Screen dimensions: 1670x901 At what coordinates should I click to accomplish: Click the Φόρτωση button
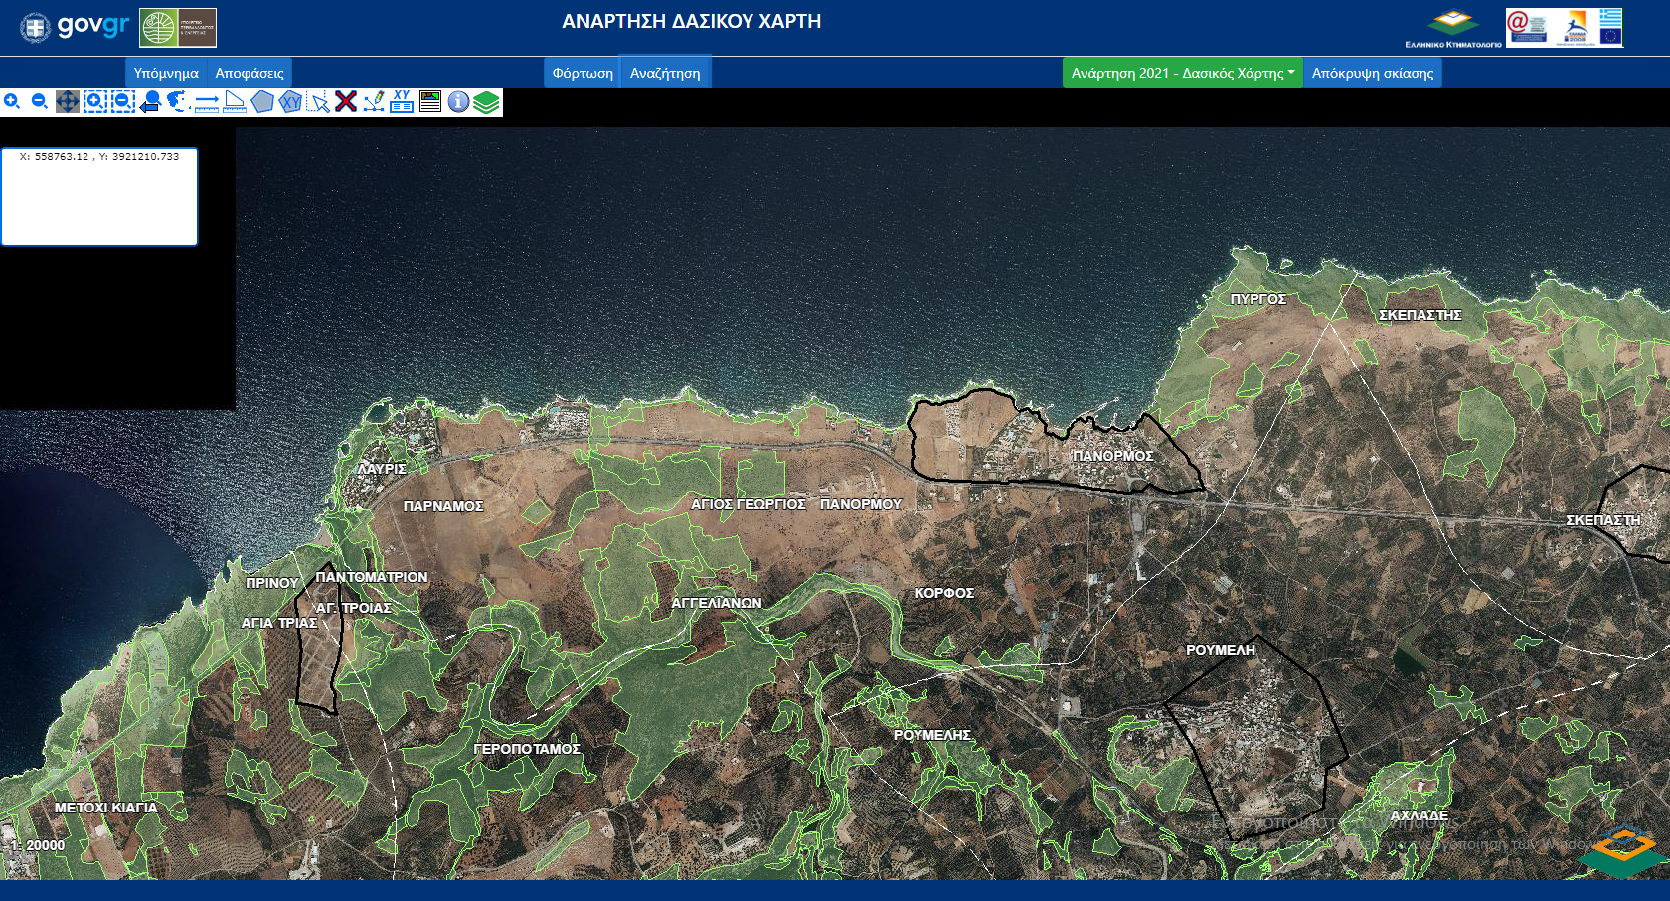pyautogui.click(x=583, y=73)
